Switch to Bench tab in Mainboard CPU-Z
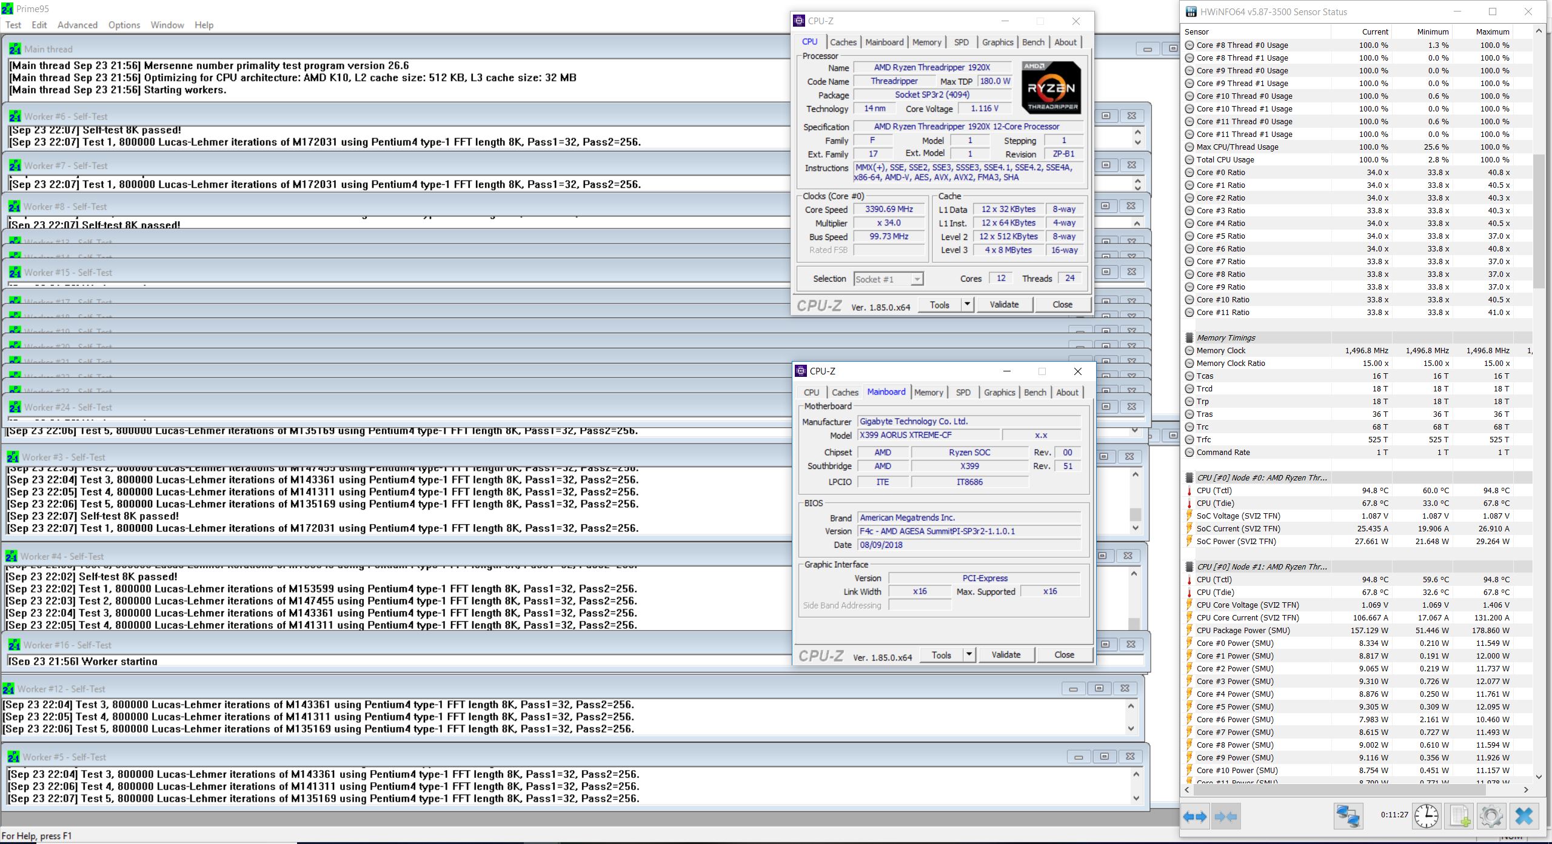 pyautogui.click(x=1035, y=392)
